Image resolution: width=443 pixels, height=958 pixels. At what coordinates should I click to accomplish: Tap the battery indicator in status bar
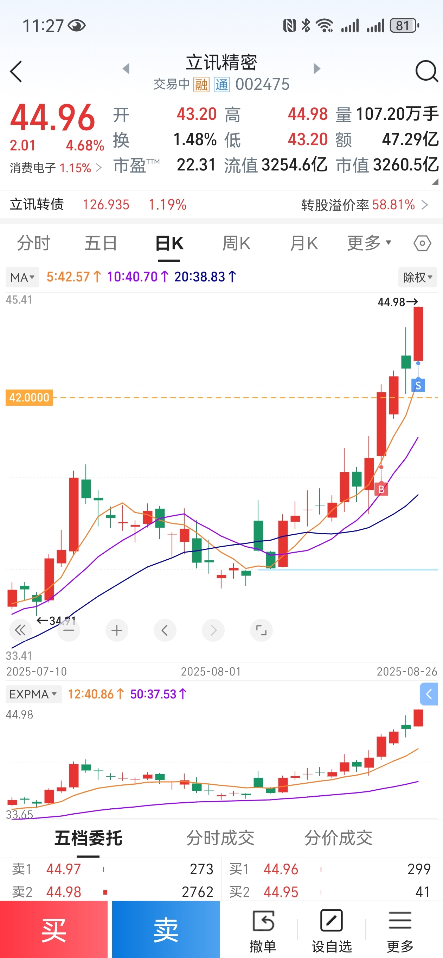pos(404,26)
